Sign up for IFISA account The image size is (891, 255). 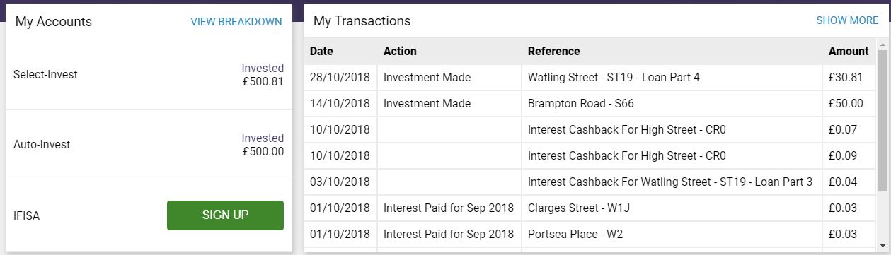pos(225,215)
